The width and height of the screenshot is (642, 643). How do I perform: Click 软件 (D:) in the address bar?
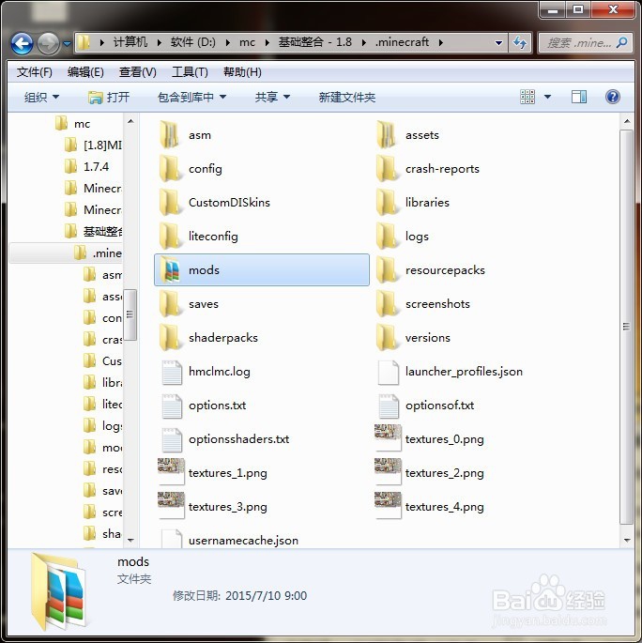(192, 42)
